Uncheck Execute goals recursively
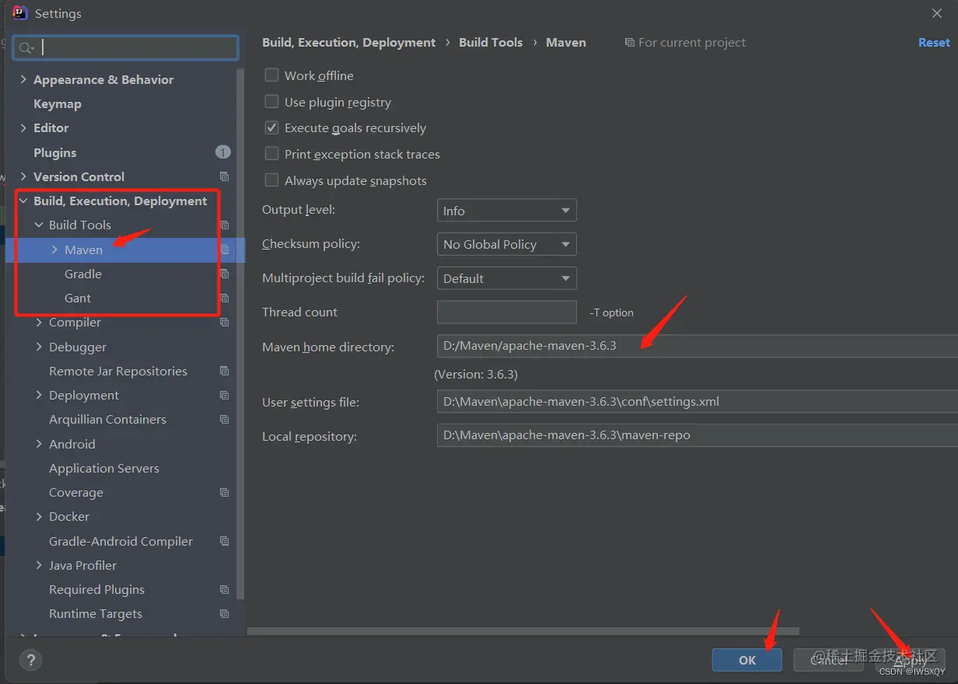958x684 pixels. 271,127
